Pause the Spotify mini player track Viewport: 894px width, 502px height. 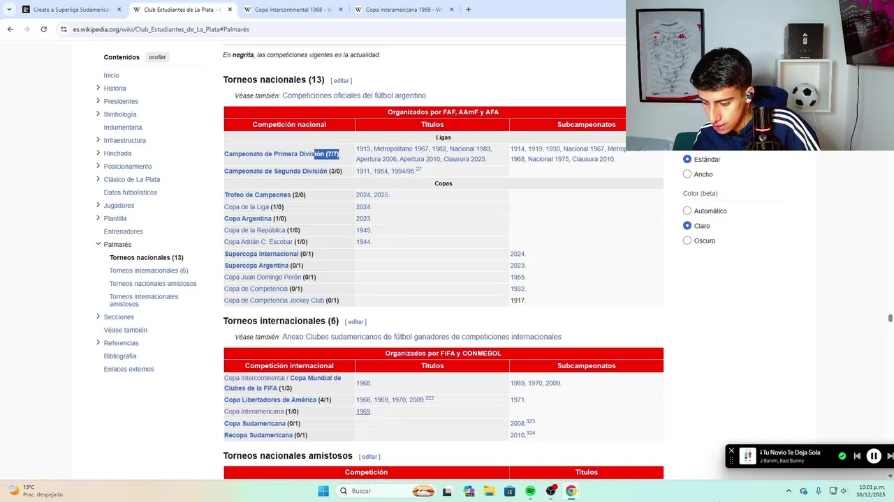(x=873, y=457)
